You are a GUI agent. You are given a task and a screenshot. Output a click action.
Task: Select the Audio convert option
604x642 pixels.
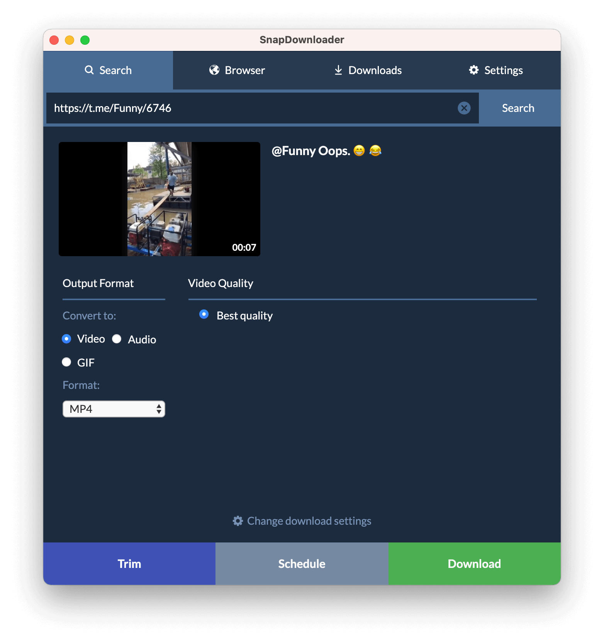[x=117, y=339]
